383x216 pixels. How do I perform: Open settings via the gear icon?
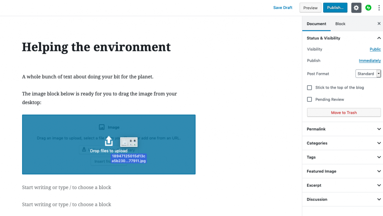tap(356, 8)
